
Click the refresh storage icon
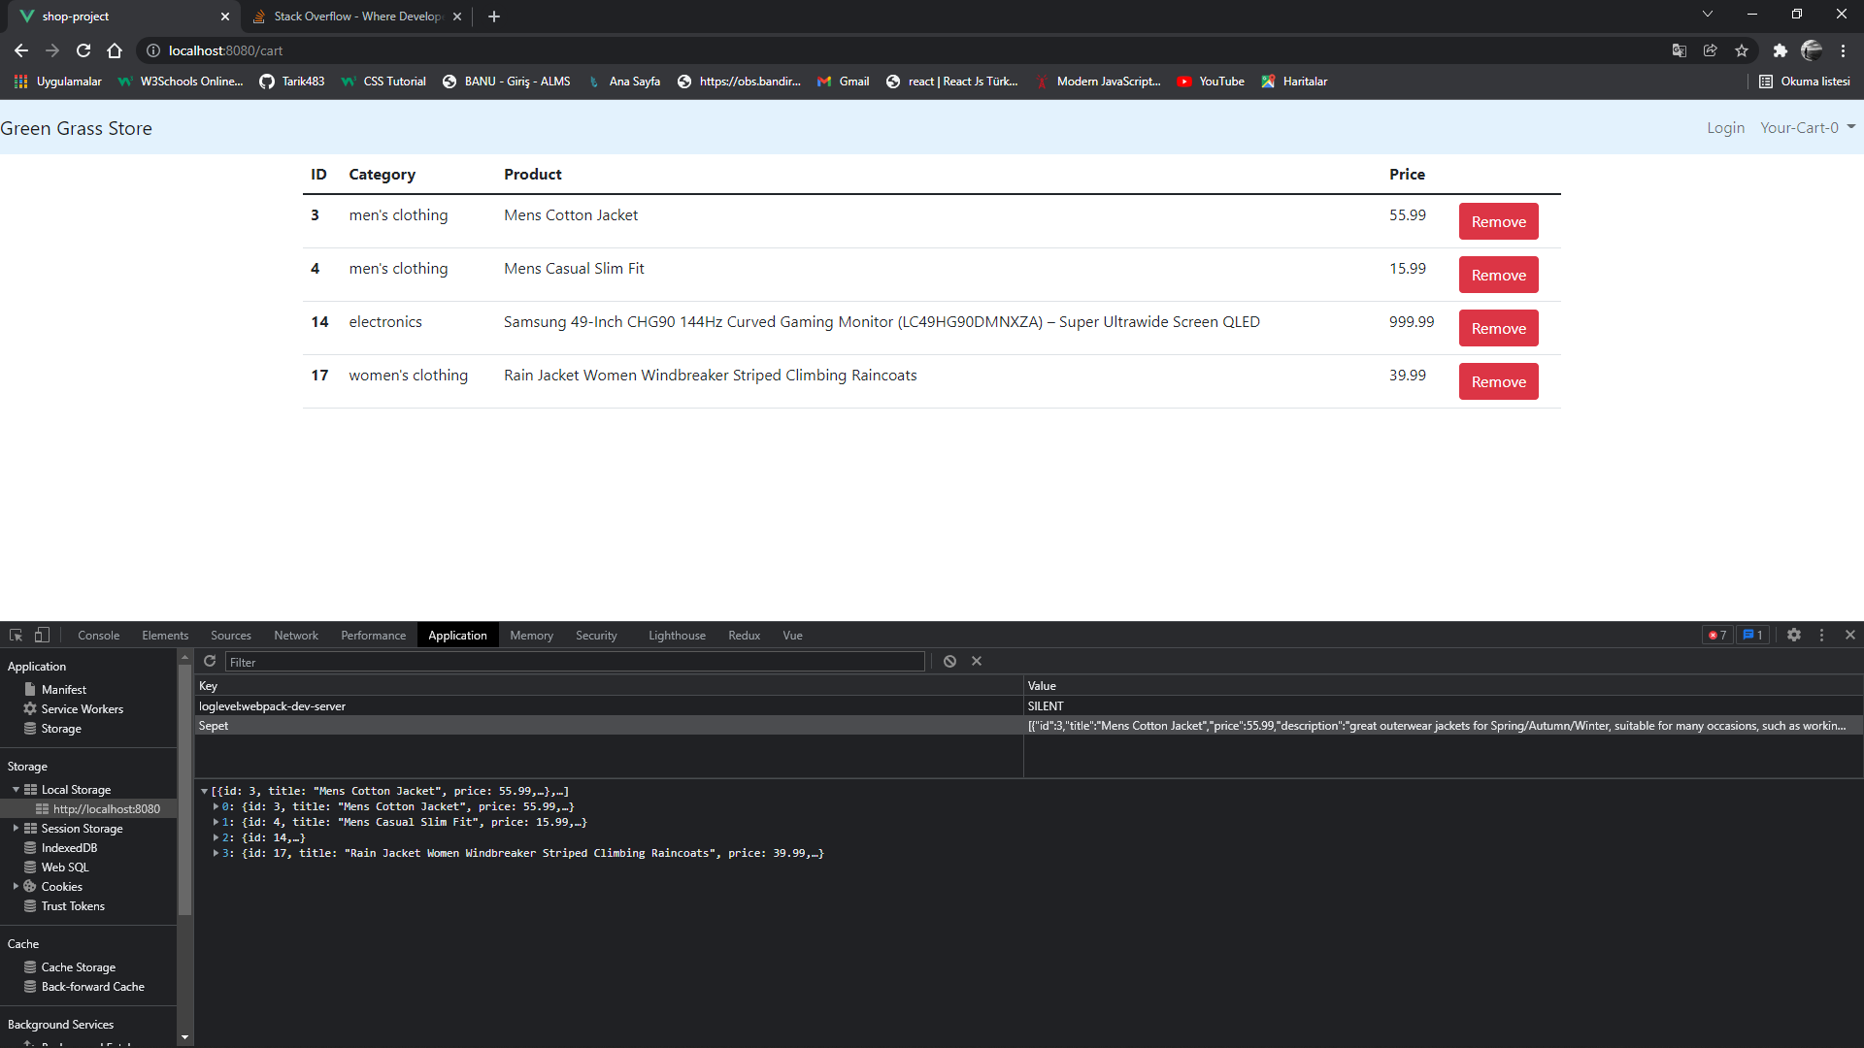coord(209,662)
